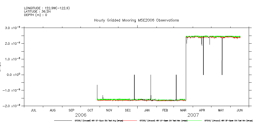Click the SEP month label on x-axis
Screen dimensions: 269x134
click(x=71, y=110)
